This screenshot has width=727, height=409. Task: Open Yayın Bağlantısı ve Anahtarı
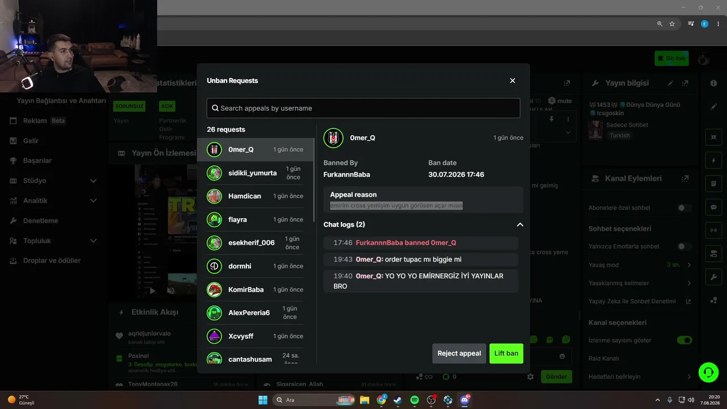click(61, 101)
